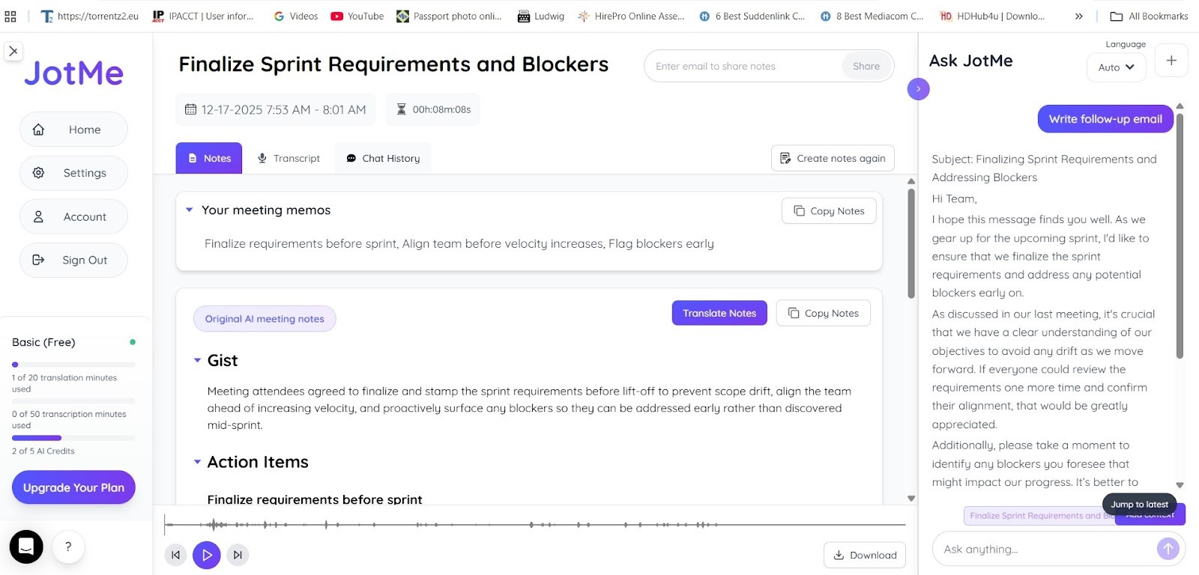Image resolution: width=1199 pixels, height=575 pixels.
Task: Go to Account page
Action: 73,216
